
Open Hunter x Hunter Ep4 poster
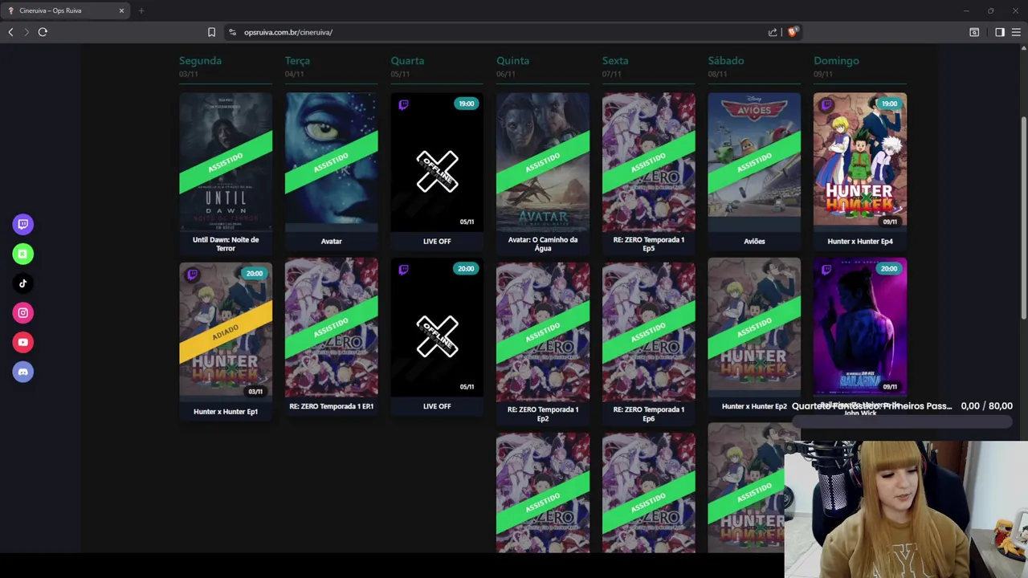click(x=860, y=162)
